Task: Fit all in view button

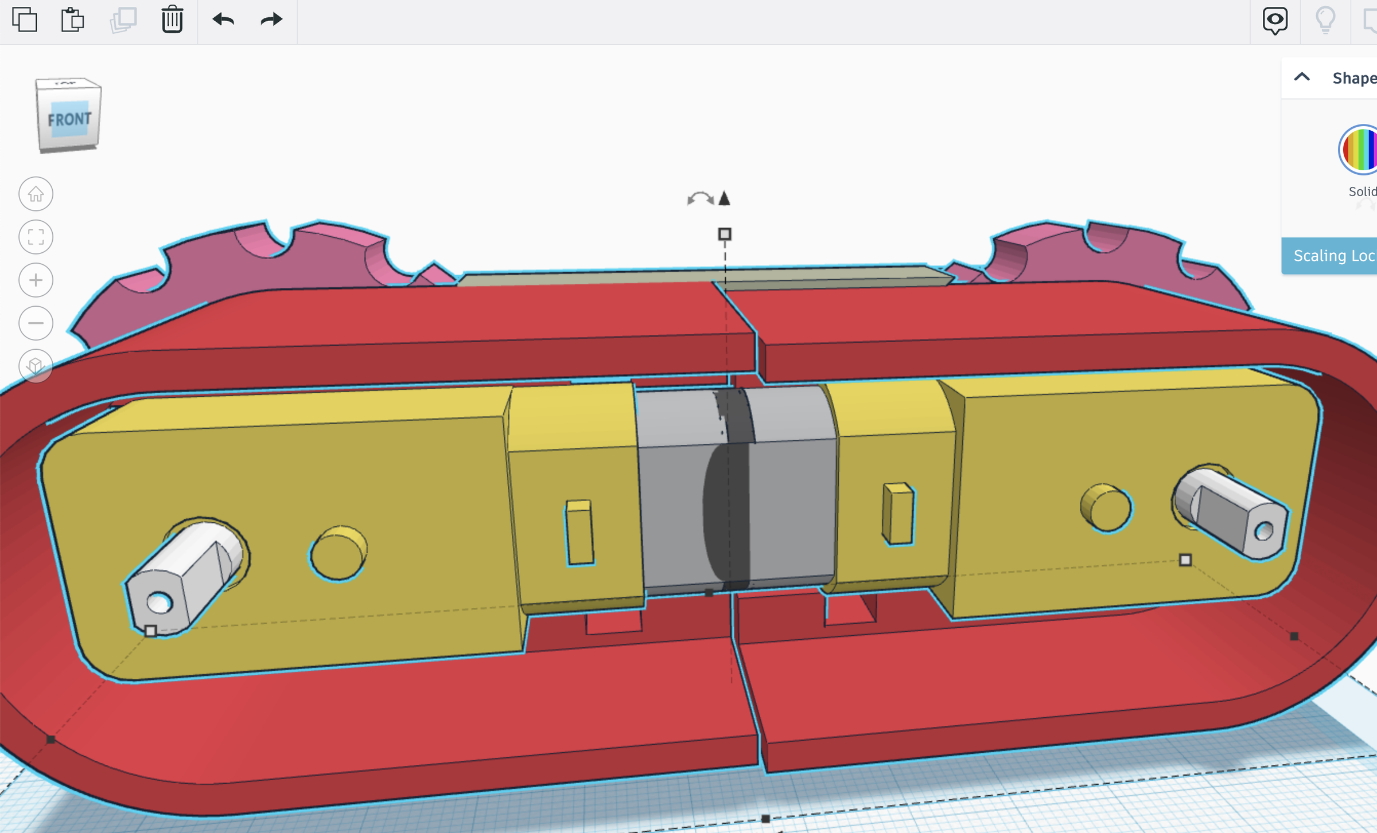Action: tap(36, 237)
